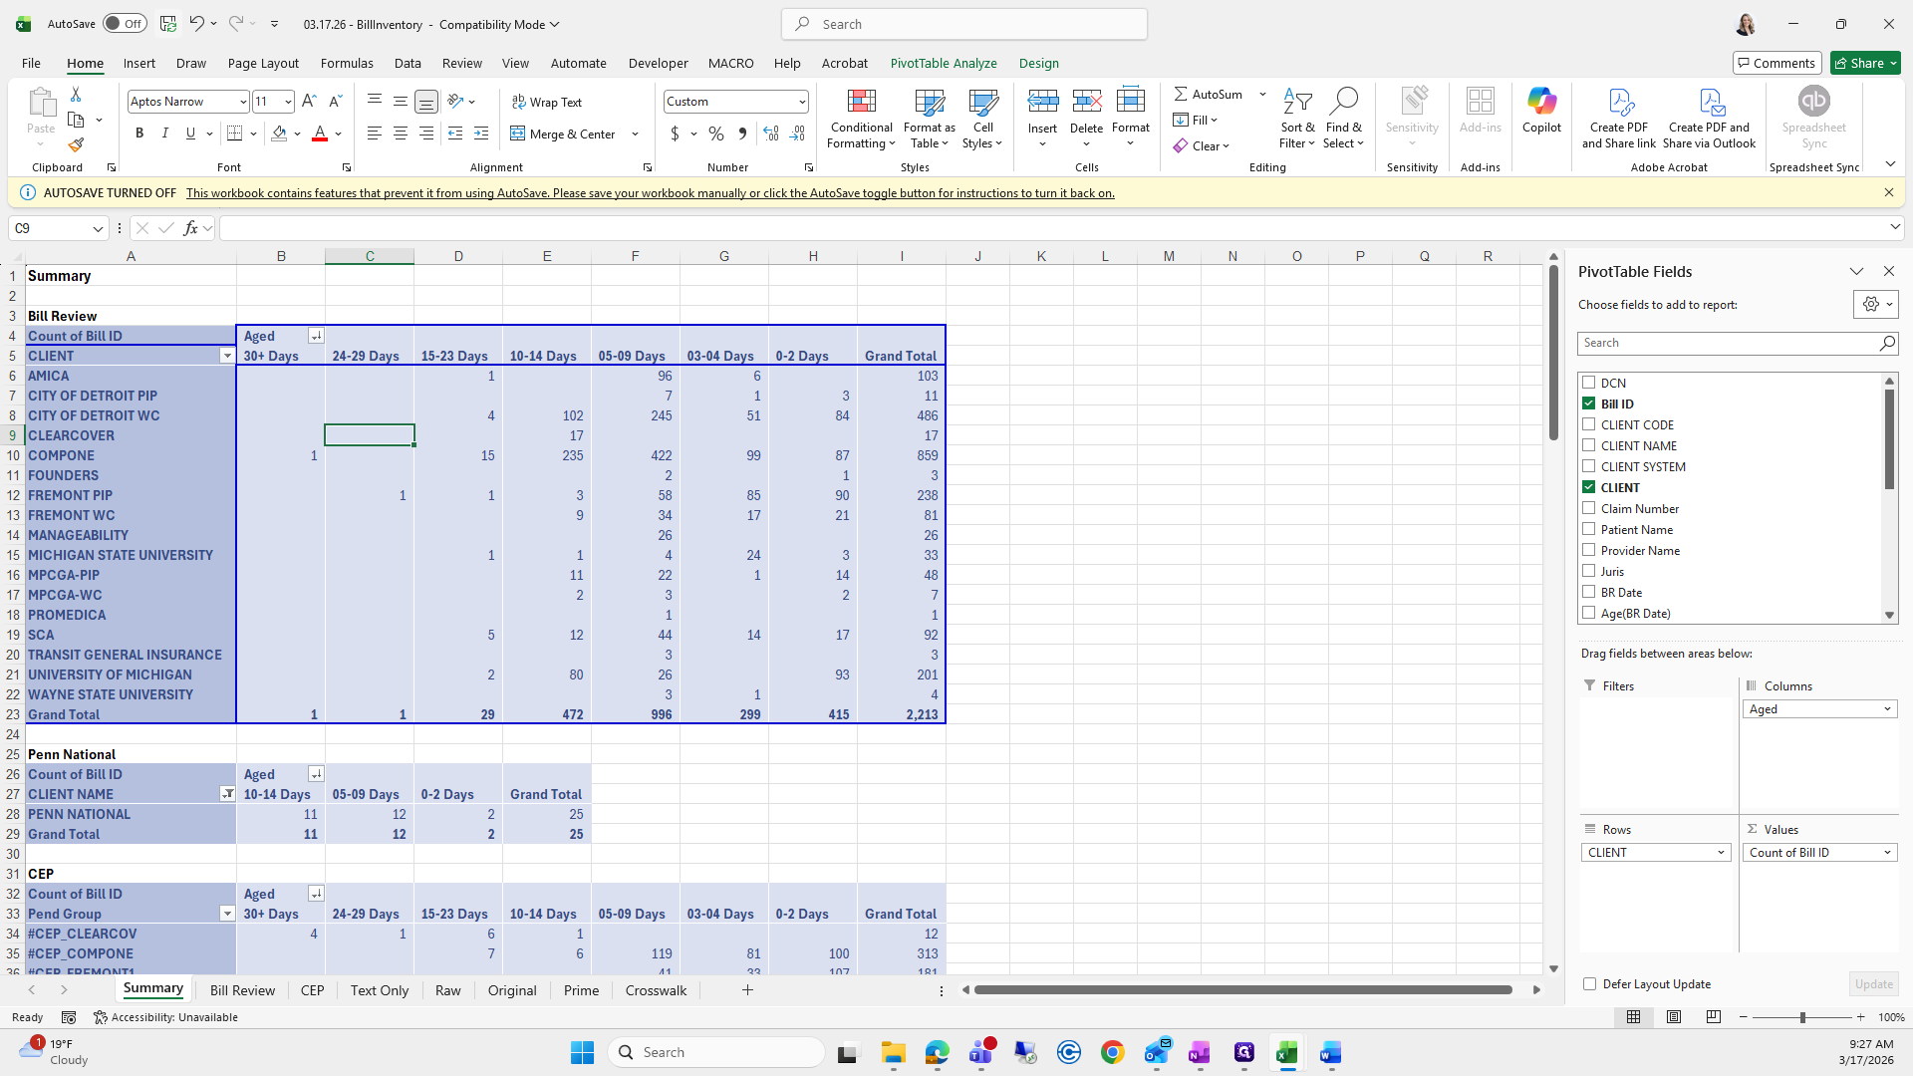Image resolution: width=1913 pixels, height=1076 pixels.
Task: Open the CLIENT row filter dropdown
Action: tap(227, 356)
